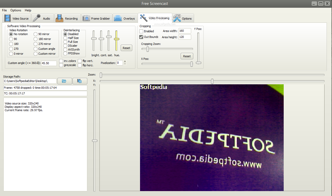Enable cropping with Enabled checkbox
Viewport: 332px width, 196px height.
(141, 31)
